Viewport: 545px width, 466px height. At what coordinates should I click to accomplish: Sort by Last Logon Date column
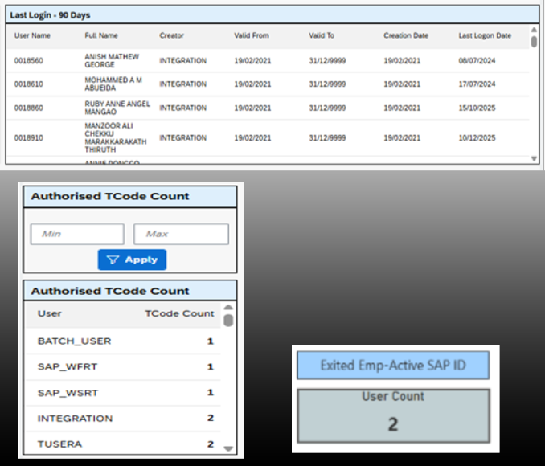tap(485, 35)
